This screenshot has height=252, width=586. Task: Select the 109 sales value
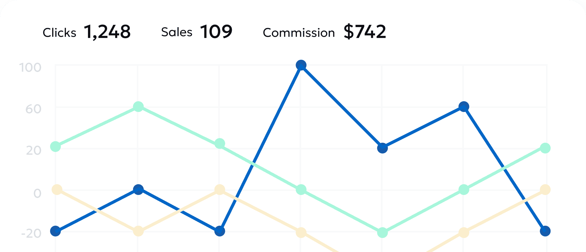[216, 32]
